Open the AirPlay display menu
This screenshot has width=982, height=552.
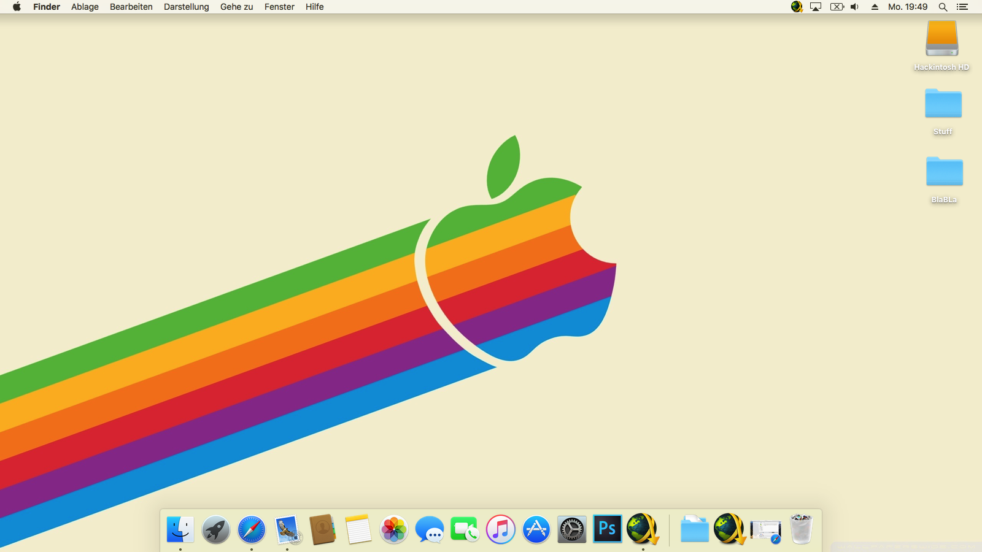point(816,7)
